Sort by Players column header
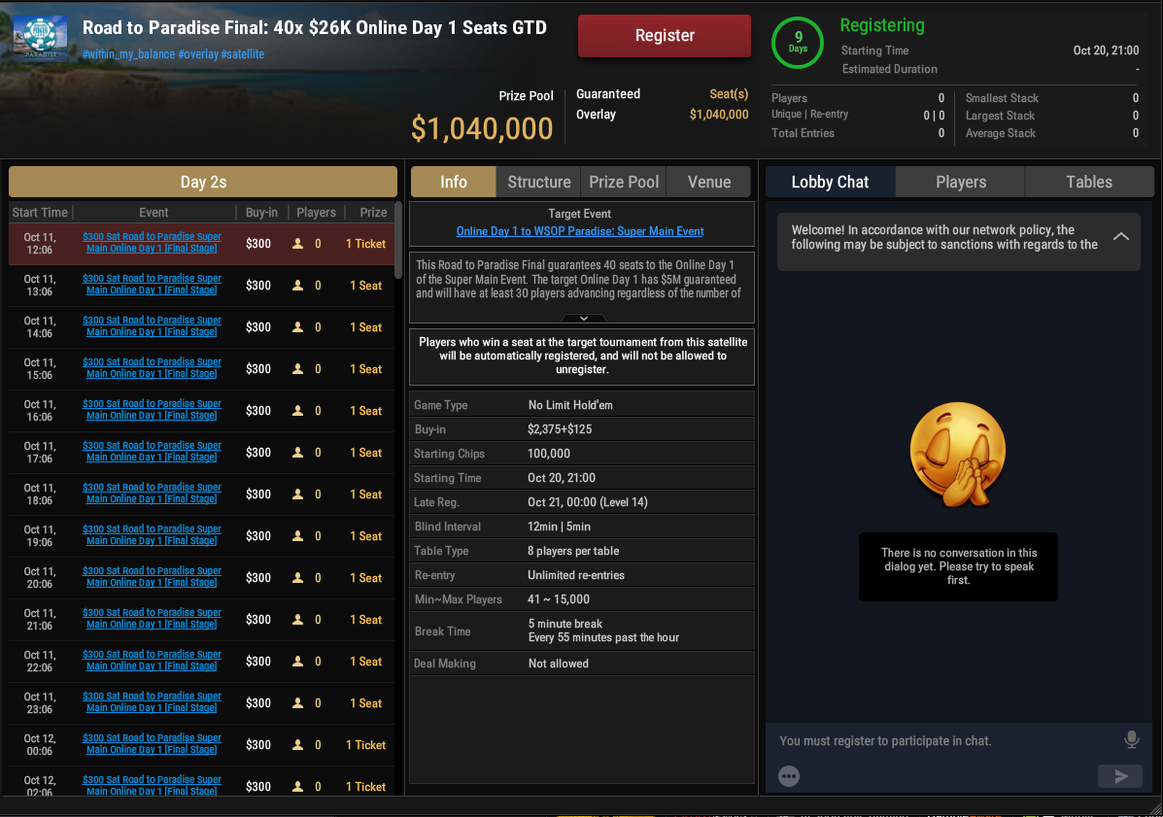This screenshot has width=1163, height=817. pos(316,212)
